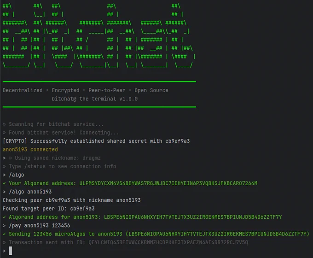Click the 'Decentralized · Encrypted · Peer-to-Peer · Open Source' tagline
Viewport: 313px width, 258px height.
click(86, 90)
